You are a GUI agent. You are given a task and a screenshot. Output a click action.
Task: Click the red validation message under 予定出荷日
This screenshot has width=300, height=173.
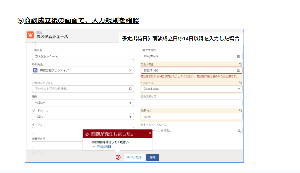189,76
